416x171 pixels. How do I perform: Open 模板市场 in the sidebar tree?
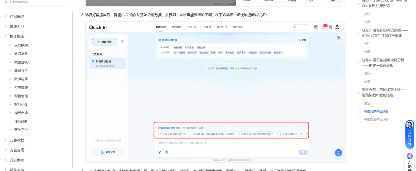pos(21,113)
